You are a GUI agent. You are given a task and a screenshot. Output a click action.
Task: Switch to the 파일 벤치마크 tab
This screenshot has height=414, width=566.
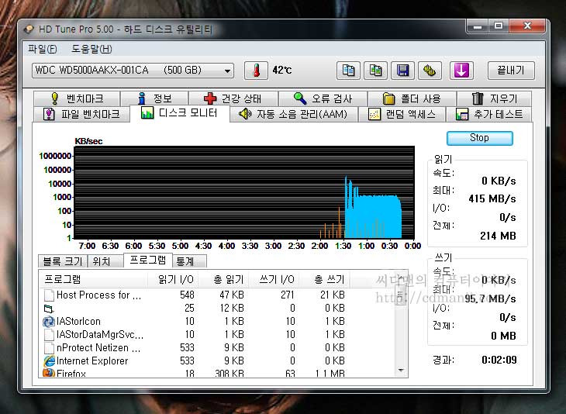point(81,114)
